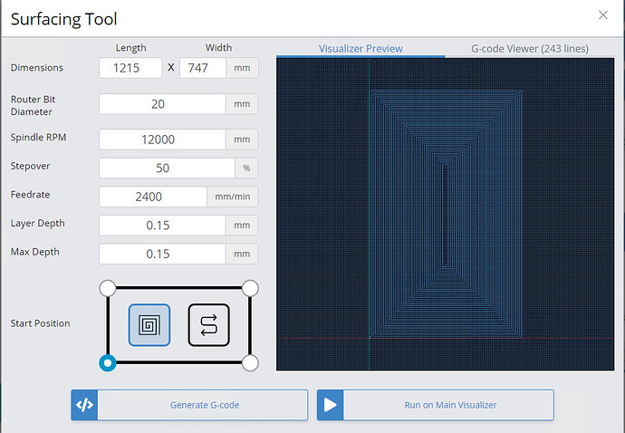This screenshot has width=625, height=433.
Task: Edit Router Bit Diameter field
Action: [x=162, y=104]
